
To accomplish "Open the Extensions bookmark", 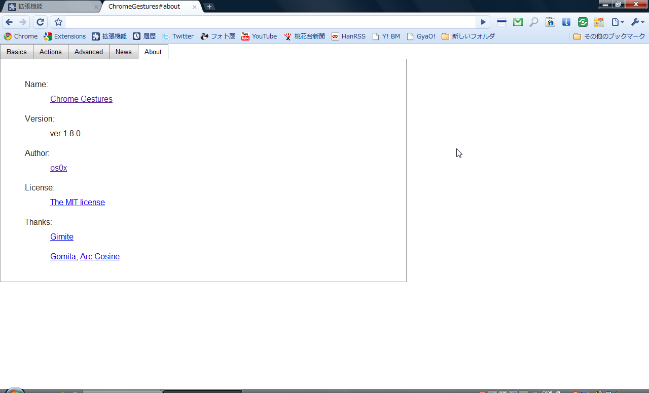I will point(65,36).
